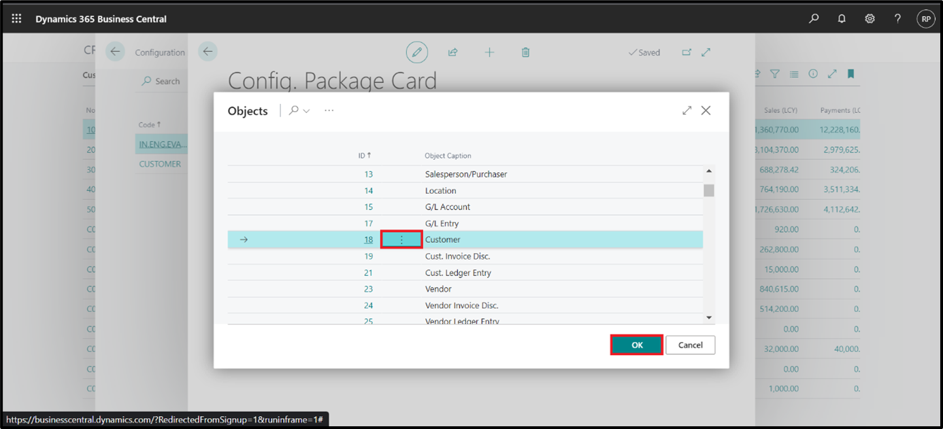Open the notifications bell

[x=842, y=19]
